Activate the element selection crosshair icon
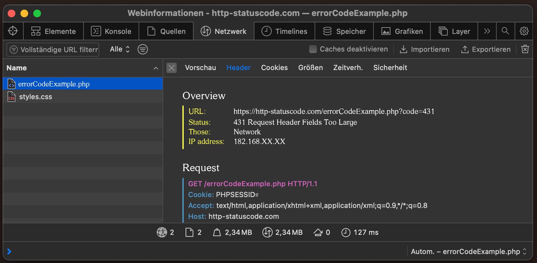Image resolution: width=537 pixels, height=263 pixels. [x=13, y=31]
